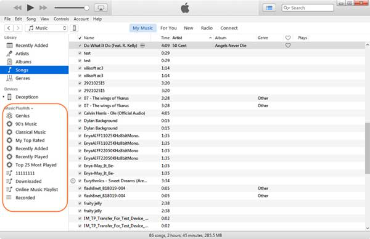
Task: Open the Controls menu
Action: pos(61,19)
